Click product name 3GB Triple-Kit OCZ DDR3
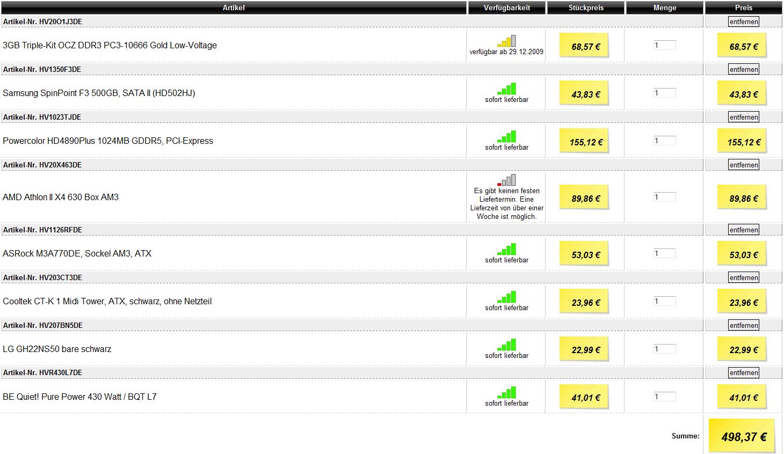784x454 pixels. (x=110, y=45)
